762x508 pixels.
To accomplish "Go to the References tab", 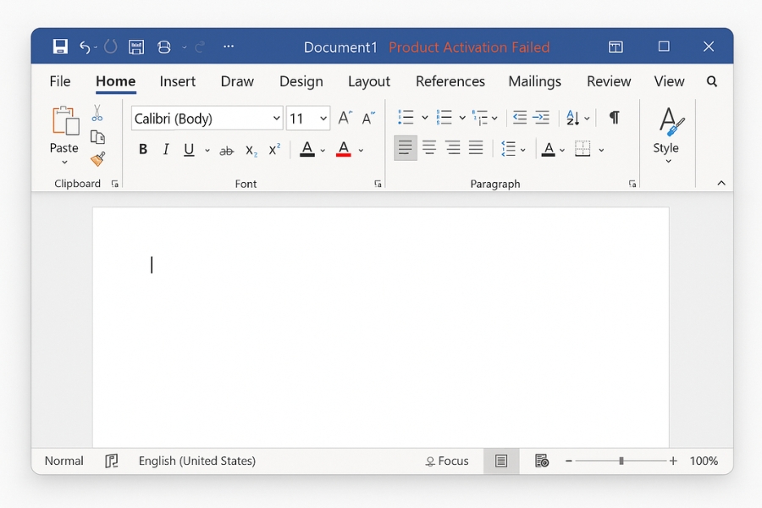I will tap(450, 81).
